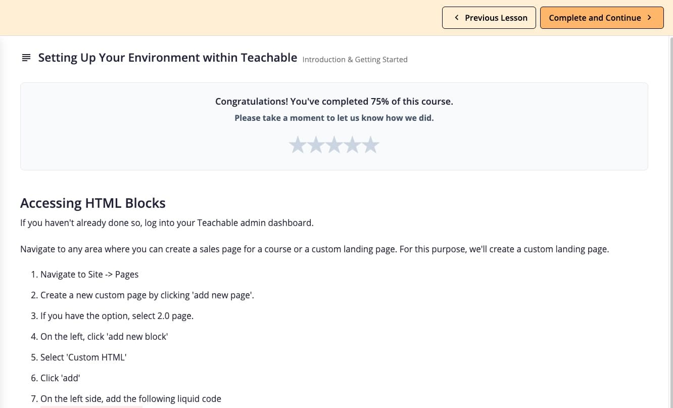Viewport: 673px width, 408px height.
Task: Select the second rating star
Action: (316, 145)
